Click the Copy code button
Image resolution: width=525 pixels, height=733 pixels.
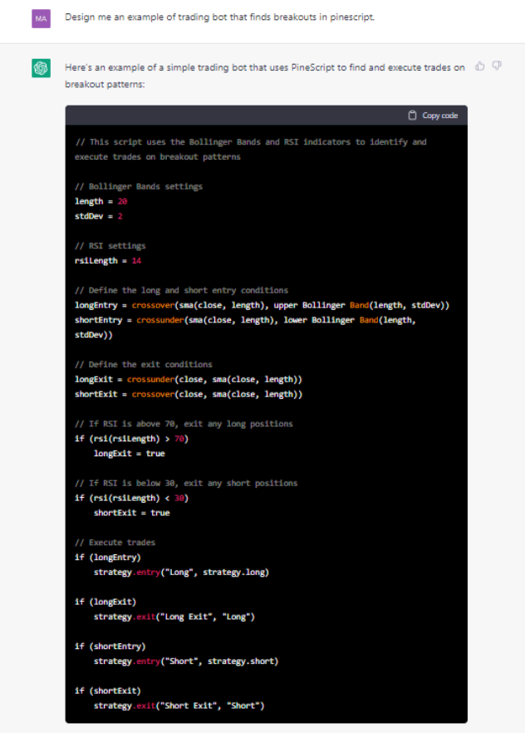coord(433,116)
